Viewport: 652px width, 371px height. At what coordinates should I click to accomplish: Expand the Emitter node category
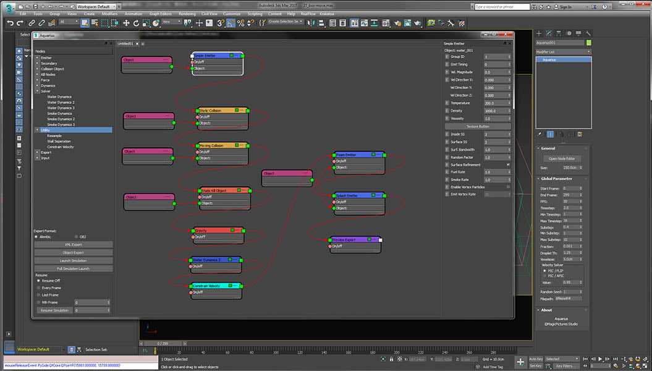[37, 58]
